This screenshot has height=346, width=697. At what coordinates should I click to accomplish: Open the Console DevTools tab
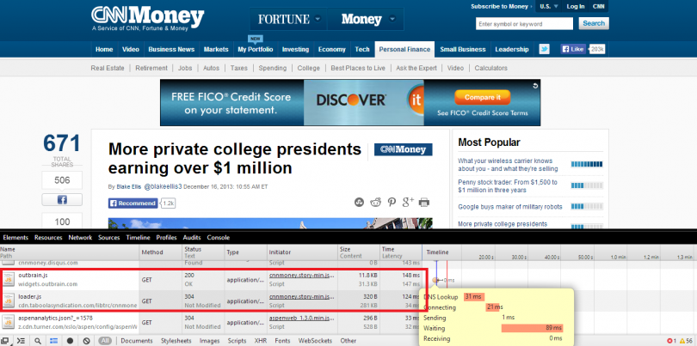pyautogui.click(x=219, y=237)
